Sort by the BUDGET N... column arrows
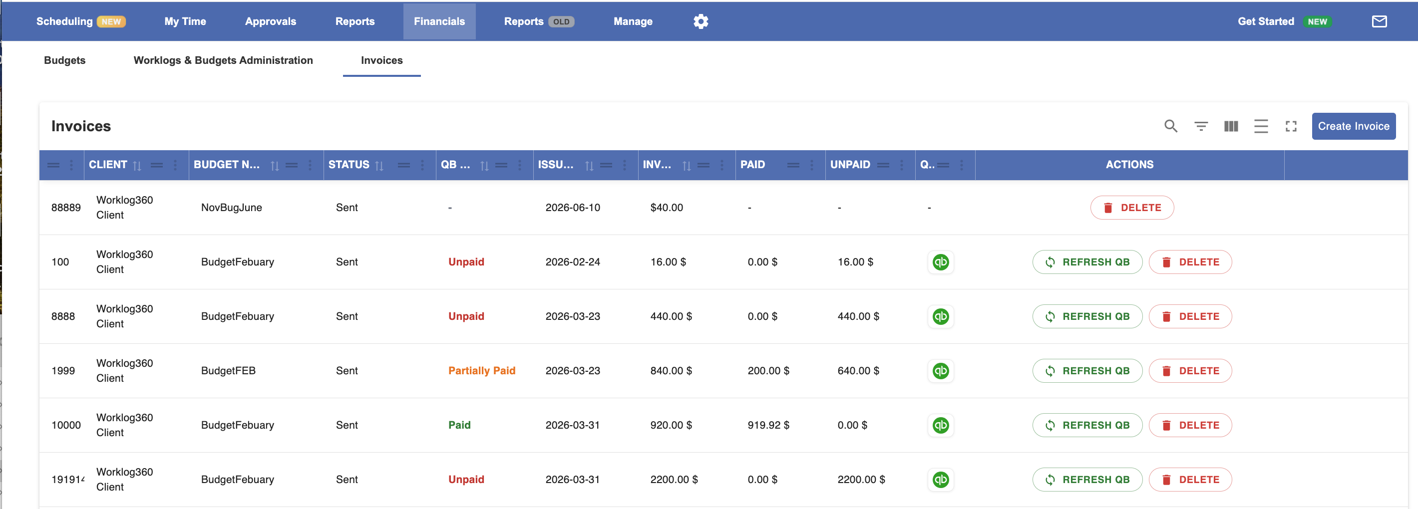 tap(274, 165)
